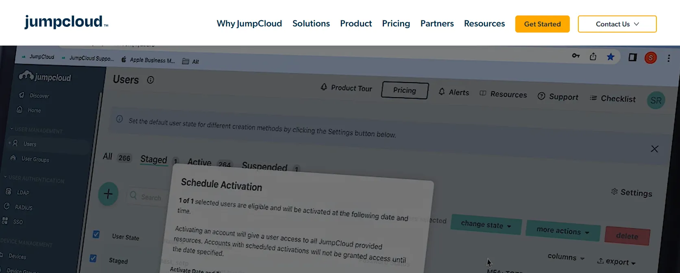
Task: Click the share page icon in browser bar
Action: point(593,57)
